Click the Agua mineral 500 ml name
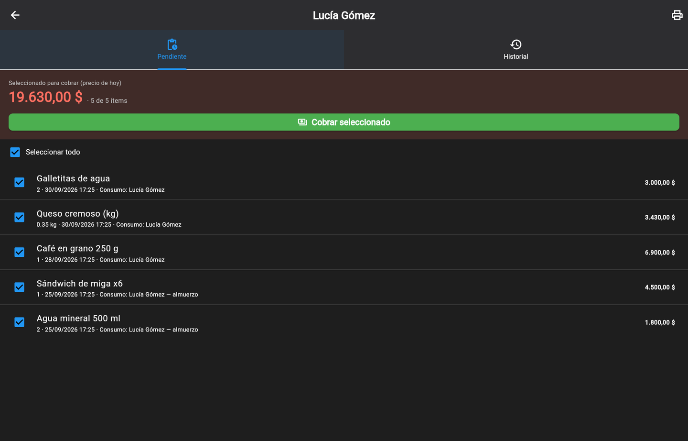The image size is (688, 441). point(78,319)
